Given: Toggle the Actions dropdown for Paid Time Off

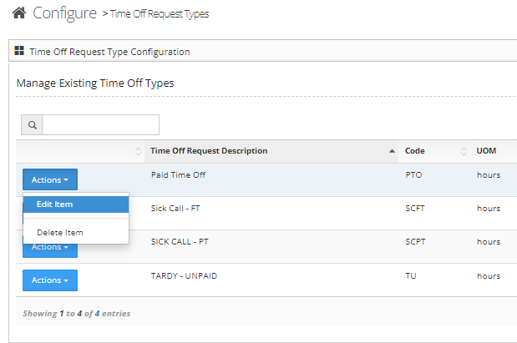Looking at the screenshot, I should [x=50, y=179].
